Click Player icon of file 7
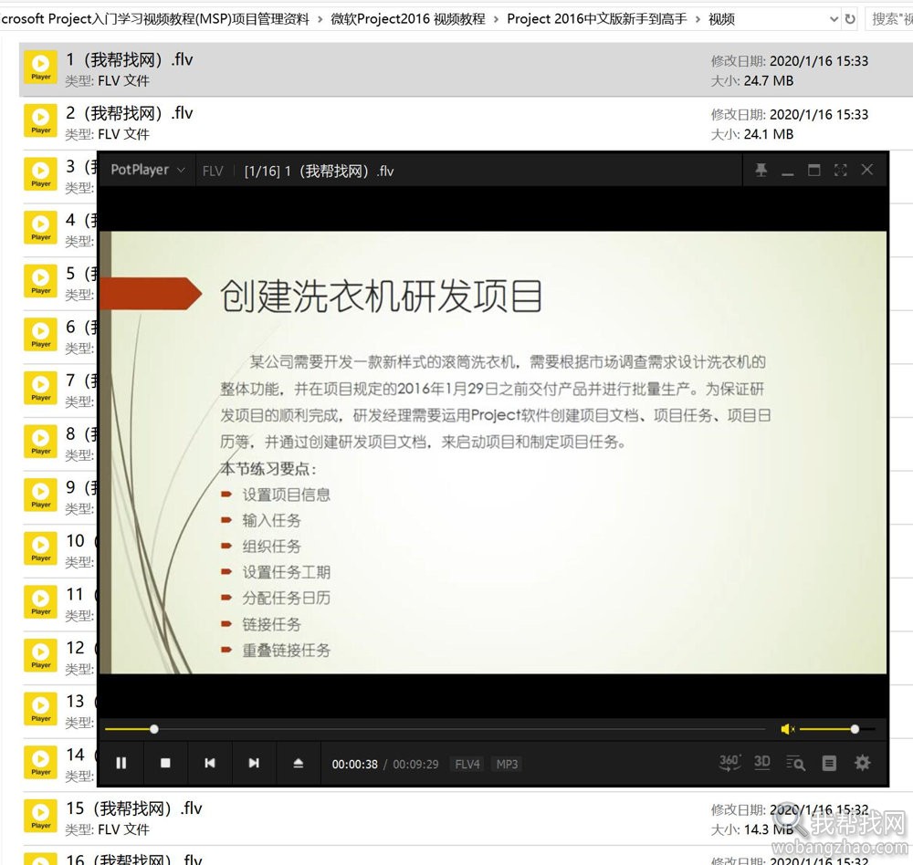The width and height of the screenshot is (913, 865). 41,389
